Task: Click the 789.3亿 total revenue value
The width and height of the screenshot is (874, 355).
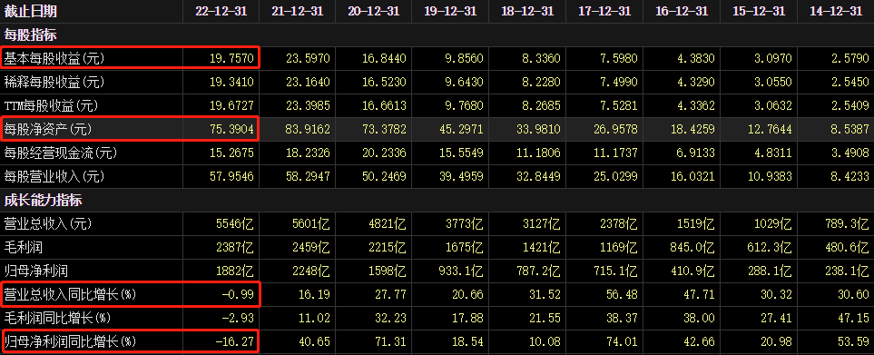Action: coord(847,224)
